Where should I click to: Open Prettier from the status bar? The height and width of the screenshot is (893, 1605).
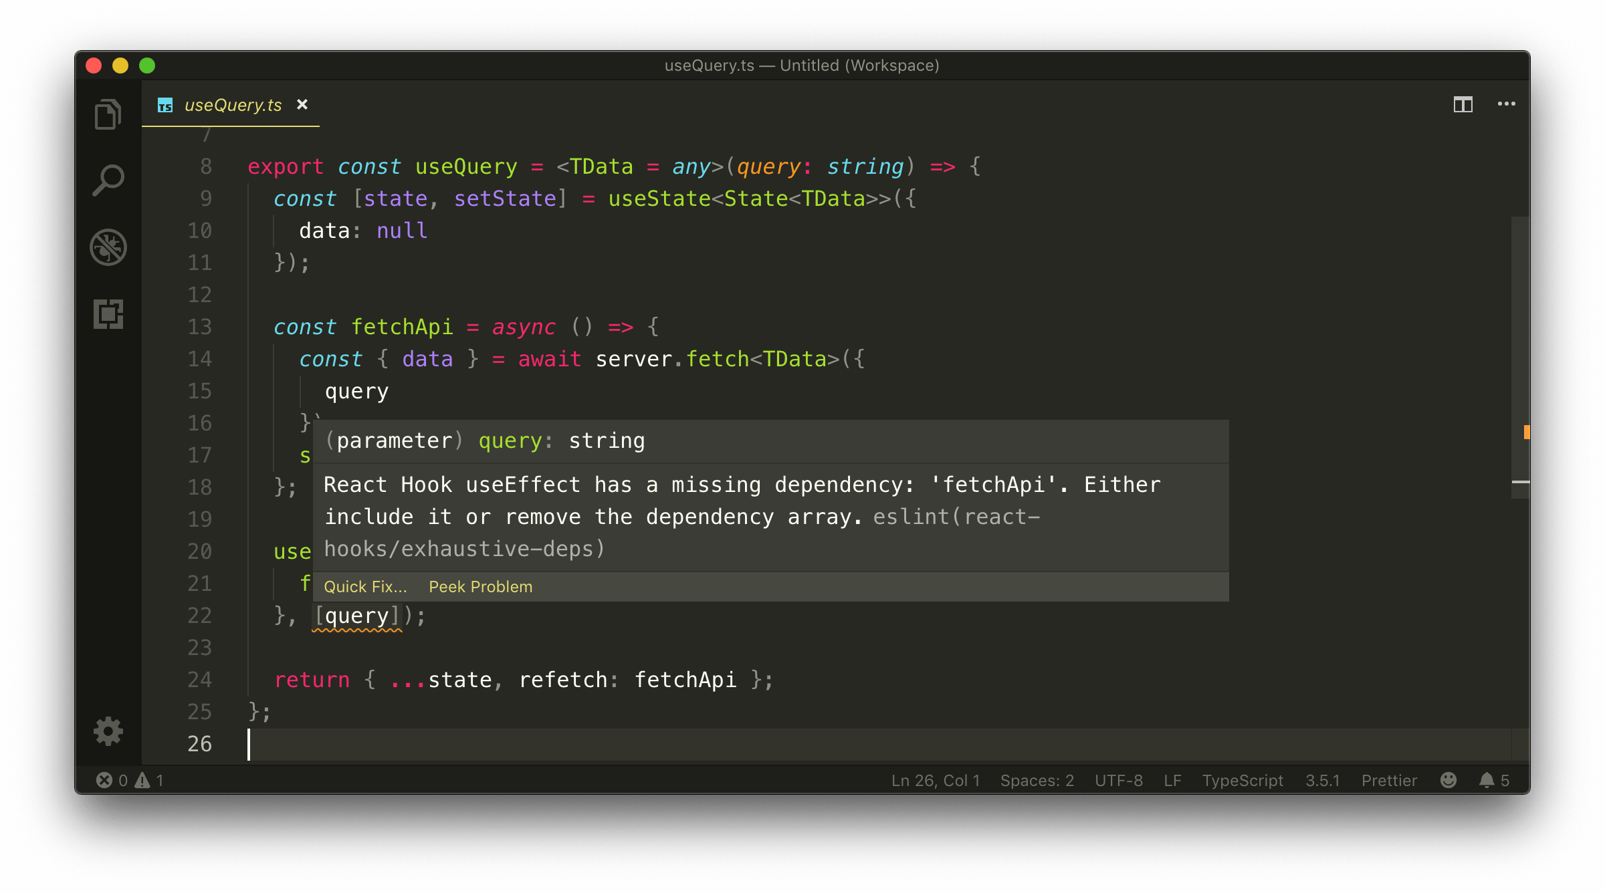coord(1388,780)
